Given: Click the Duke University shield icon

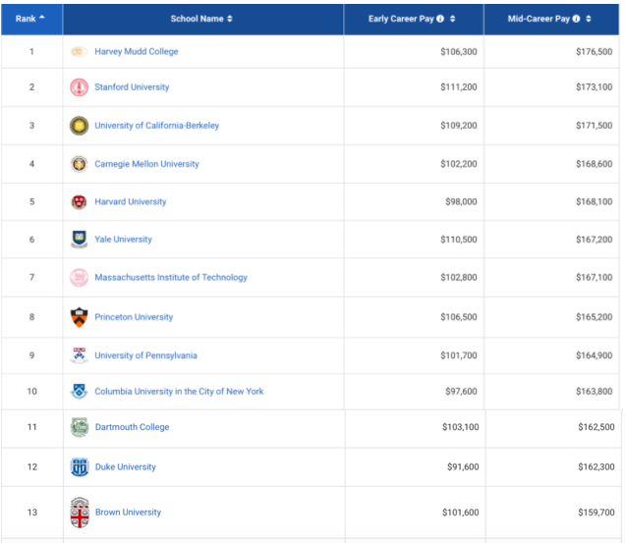Looking at the screenshot, I should (x=80, y=467).
